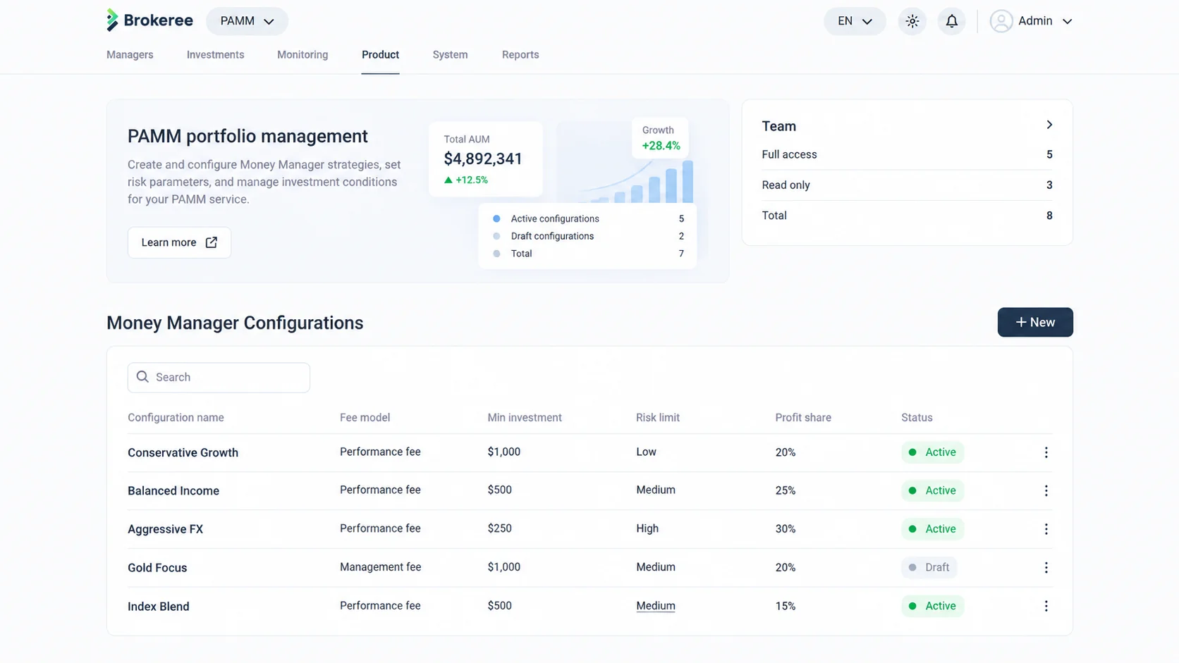Click the search magnifier icon
The image size is (1179, 663).
coord(142,377)
